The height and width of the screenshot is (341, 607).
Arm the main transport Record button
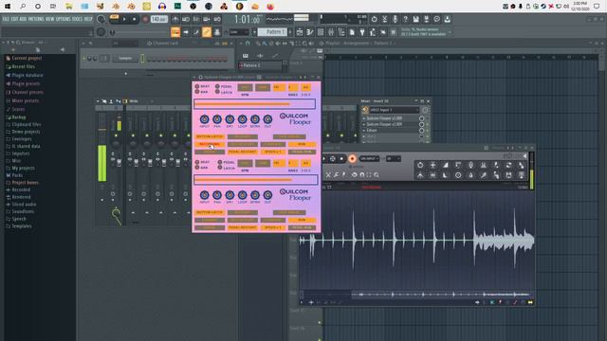pos(145,19)
